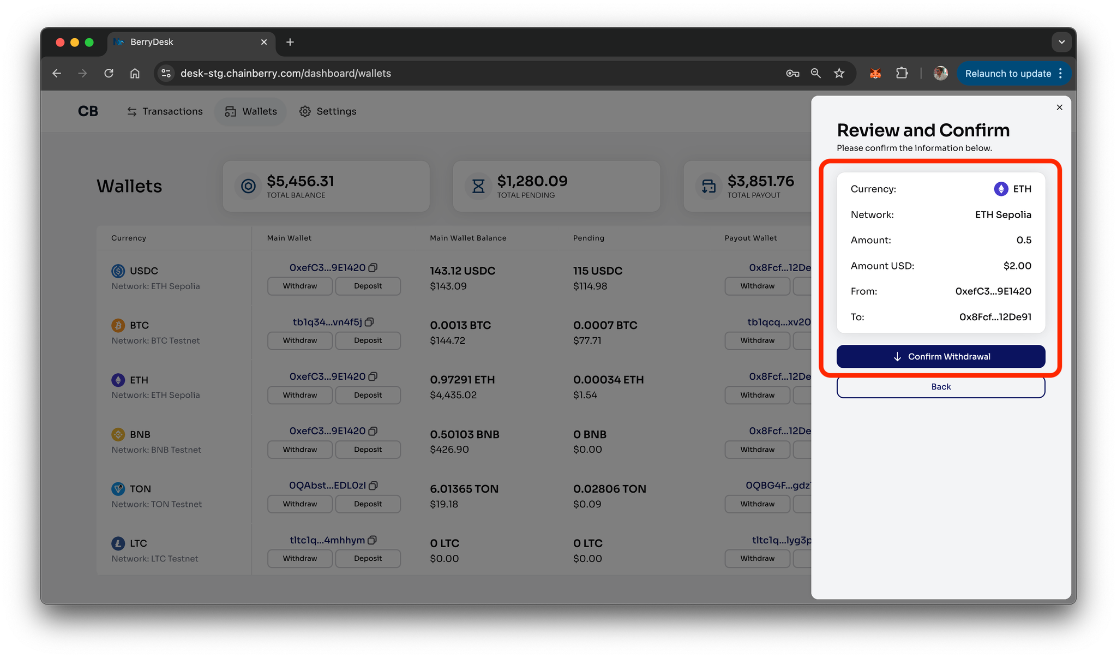Open Chrome menu three dots
Image resolution: width=1117 pixels, height=658 pixels.
tap(1060, 73)
